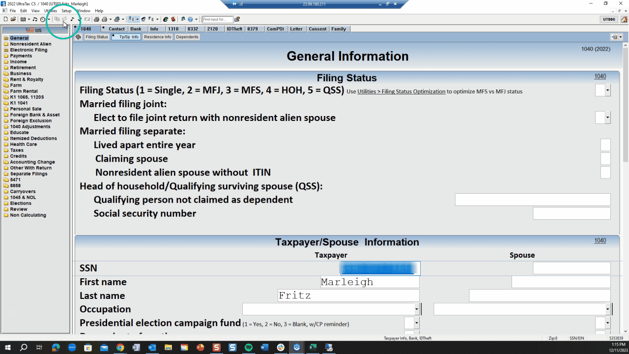This screenshot has height=354, width=629.
Task: Click the Nonresident alien spouse without ITIN field
Action: pos(605,172)
